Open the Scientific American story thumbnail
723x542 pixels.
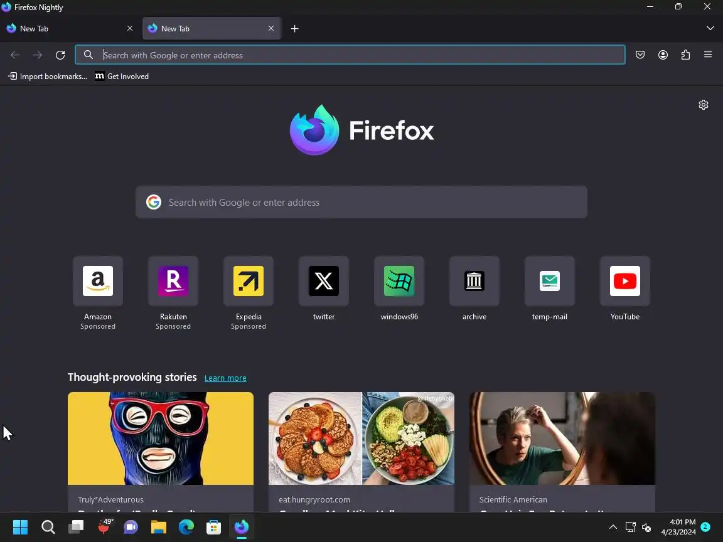562,438
